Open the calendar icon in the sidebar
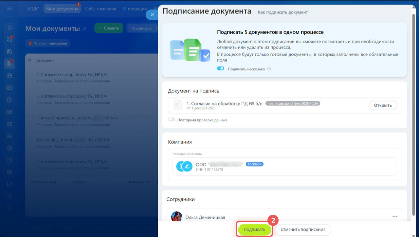 click(9, 76)
